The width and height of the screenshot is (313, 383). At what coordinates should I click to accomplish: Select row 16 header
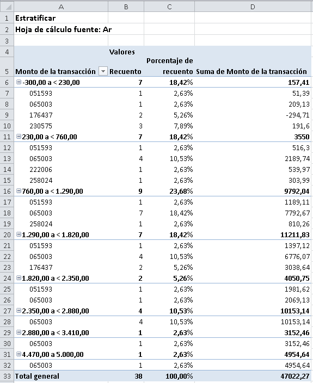click(7, 191)
